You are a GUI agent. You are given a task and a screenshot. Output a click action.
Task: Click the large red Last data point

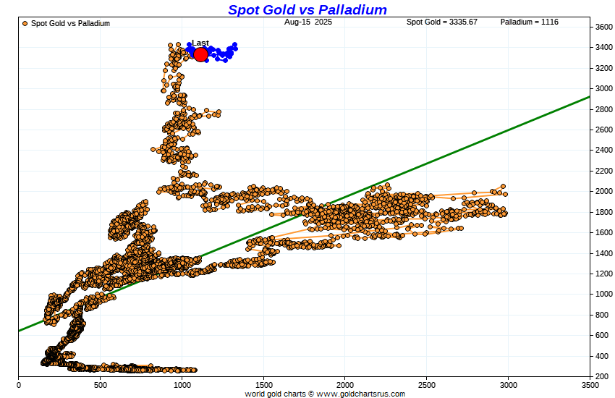[x=200, y=54]
